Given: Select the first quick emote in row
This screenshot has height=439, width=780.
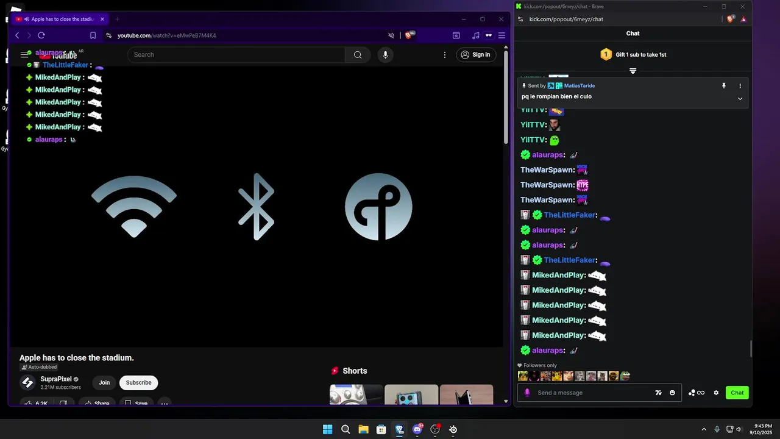Looking at the screenshot, I should pos(523,376).
